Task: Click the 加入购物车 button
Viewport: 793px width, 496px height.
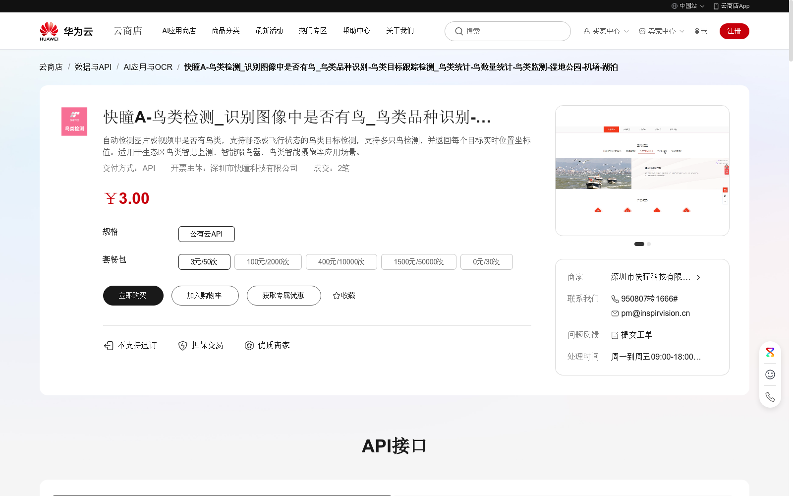Action: (x=205, y=296)
